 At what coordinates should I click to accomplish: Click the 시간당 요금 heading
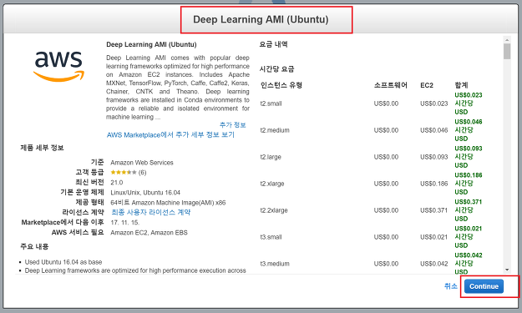pos(276,69)
